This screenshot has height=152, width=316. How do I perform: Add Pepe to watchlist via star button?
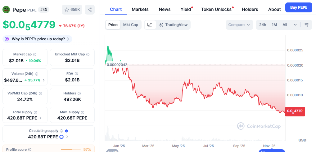pos(72,10)
